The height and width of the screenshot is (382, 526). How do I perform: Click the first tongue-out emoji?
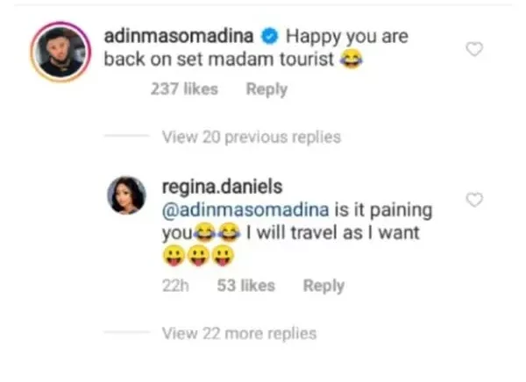pyautogui.click(x=174, y=256)
